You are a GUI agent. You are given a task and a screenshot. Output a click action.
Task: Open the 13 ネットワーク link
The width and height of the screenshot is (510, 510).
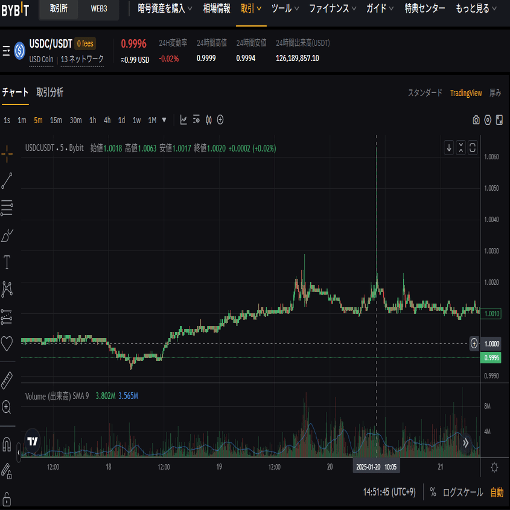[x=82, y=59]
